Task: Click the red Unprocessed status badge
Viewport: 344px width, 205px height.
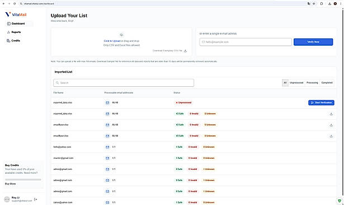Action: pyautogui.click(x=183, y=102)
